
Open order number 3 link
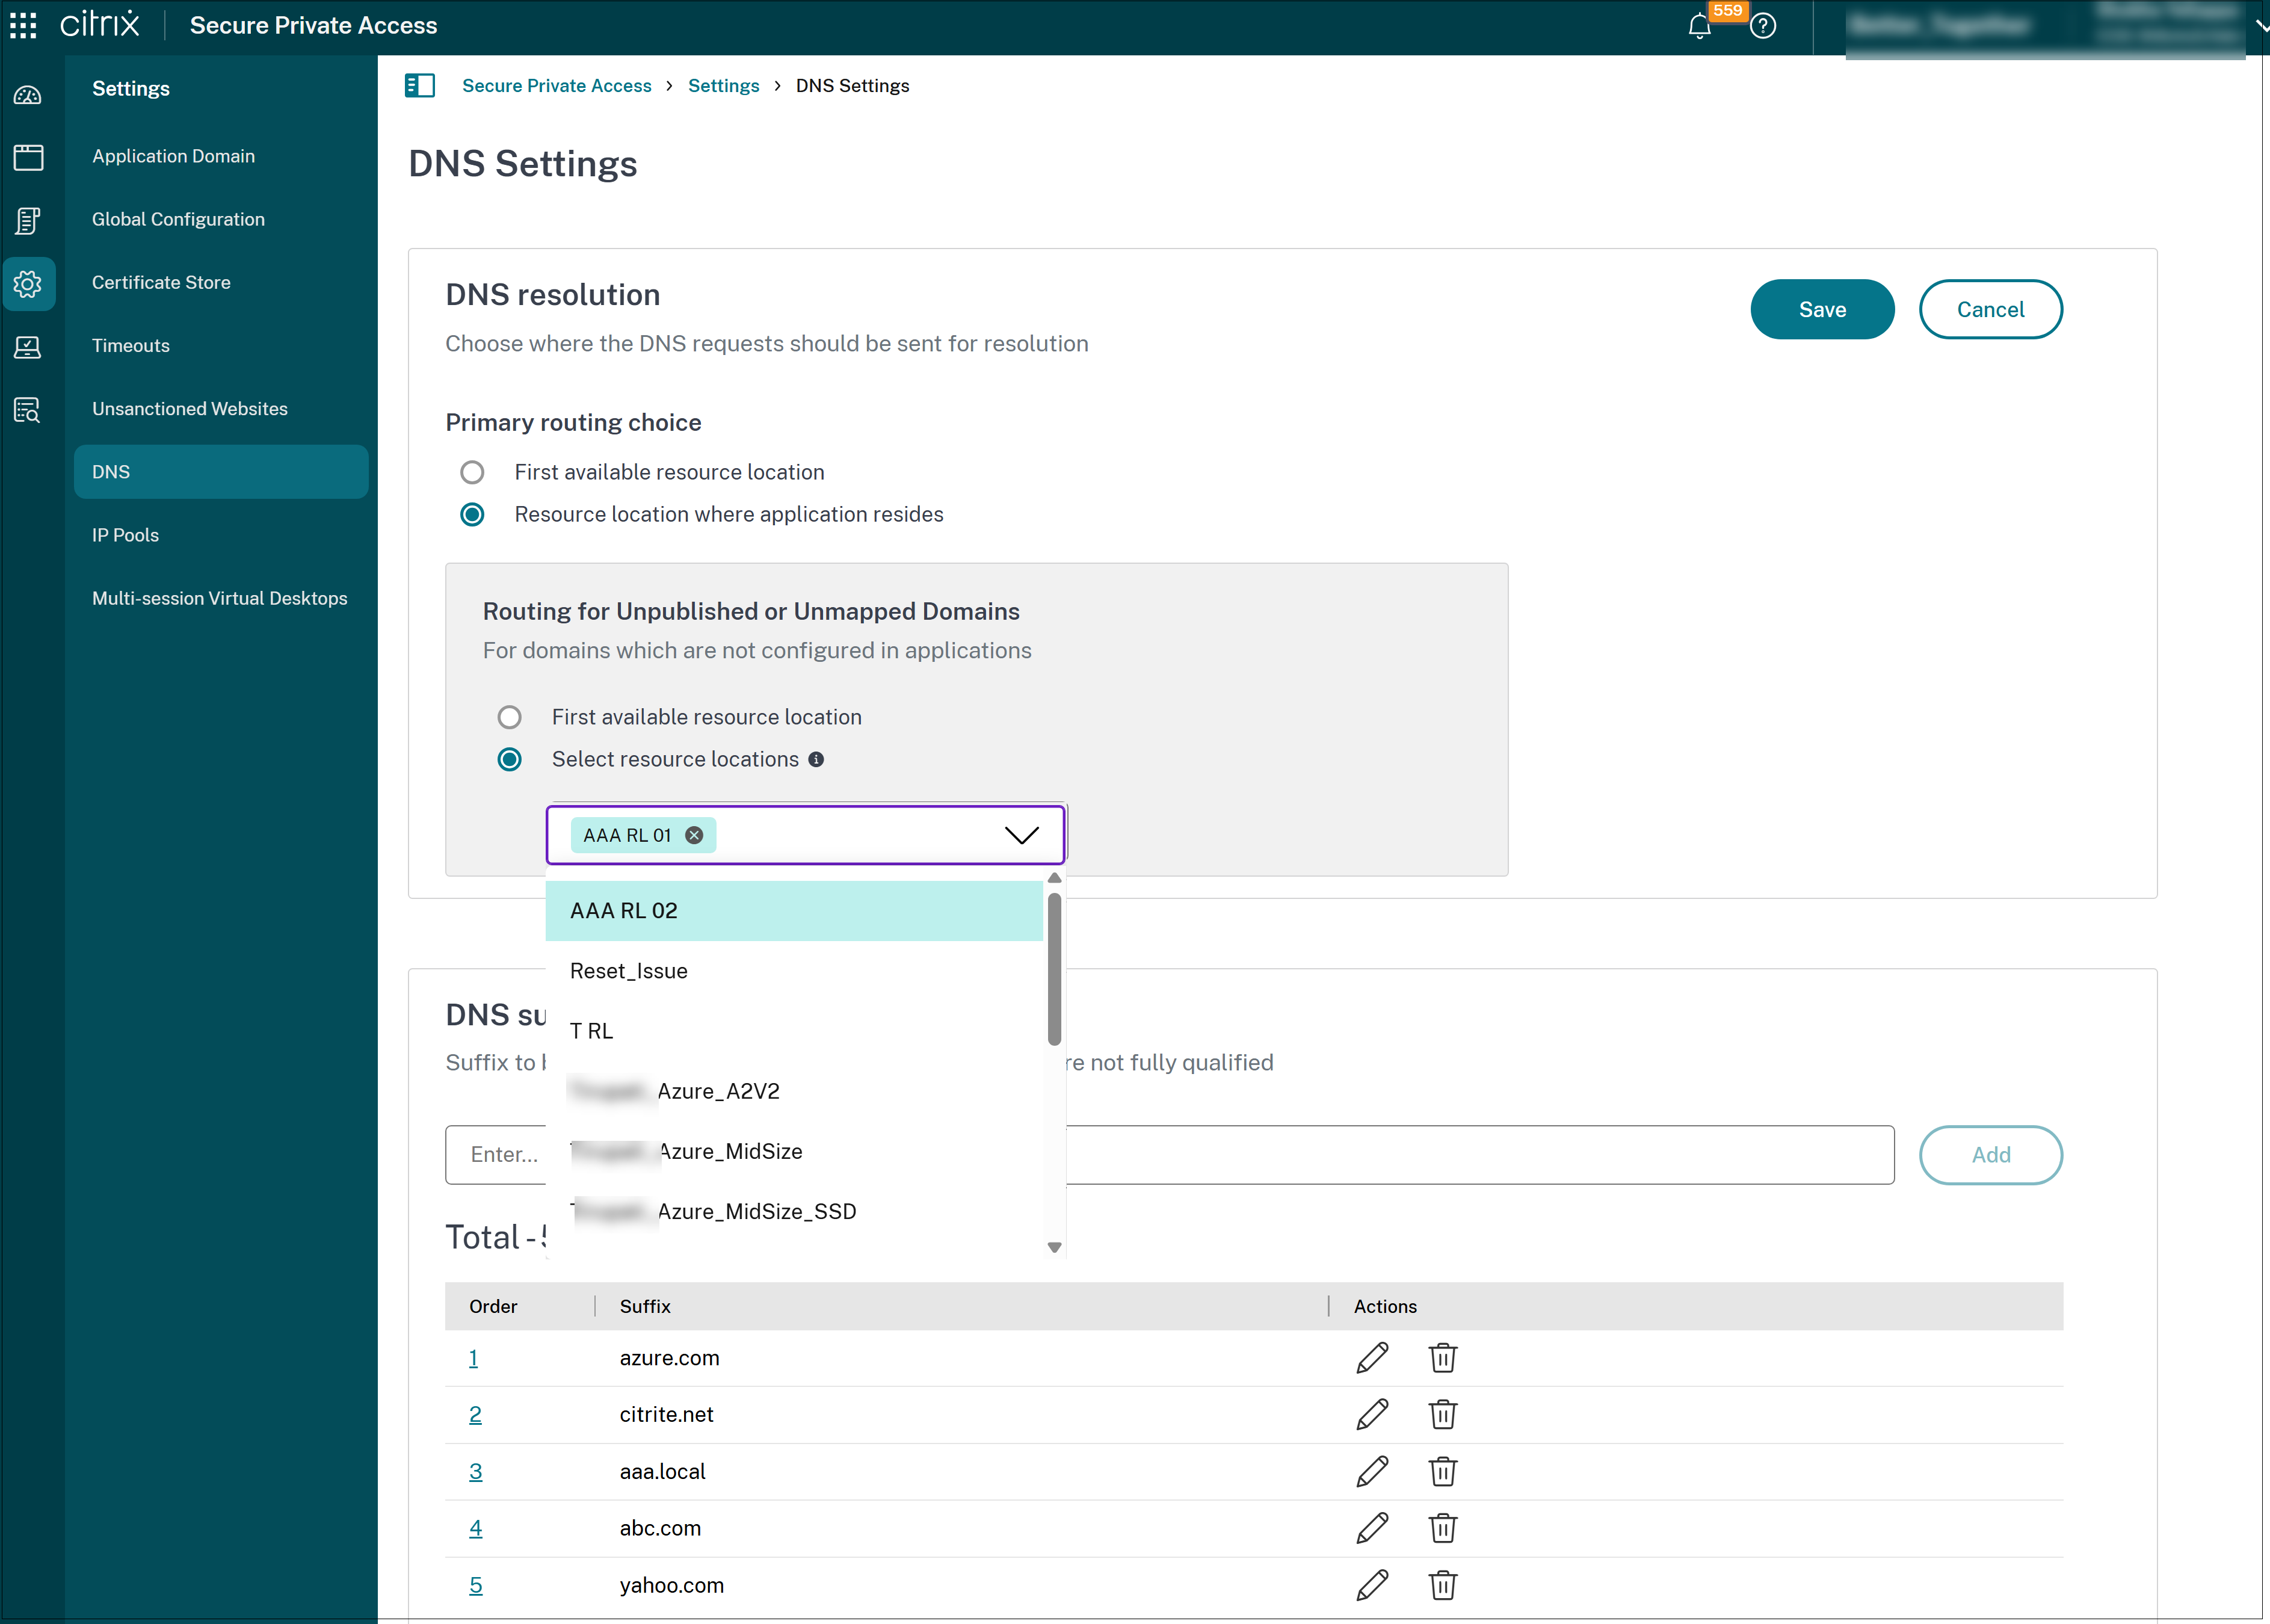476,1471
